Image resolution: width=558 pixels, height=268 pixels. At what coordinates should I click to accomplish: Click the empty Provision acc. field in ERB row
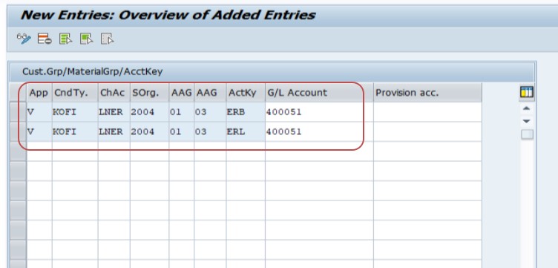click(x=427, y=112)
